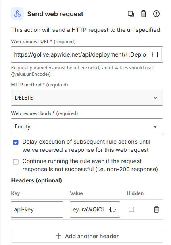This screenshot has width=171, height=245.
Task: Click the webhook icon beside Send web request
Action: click(17, 14)
